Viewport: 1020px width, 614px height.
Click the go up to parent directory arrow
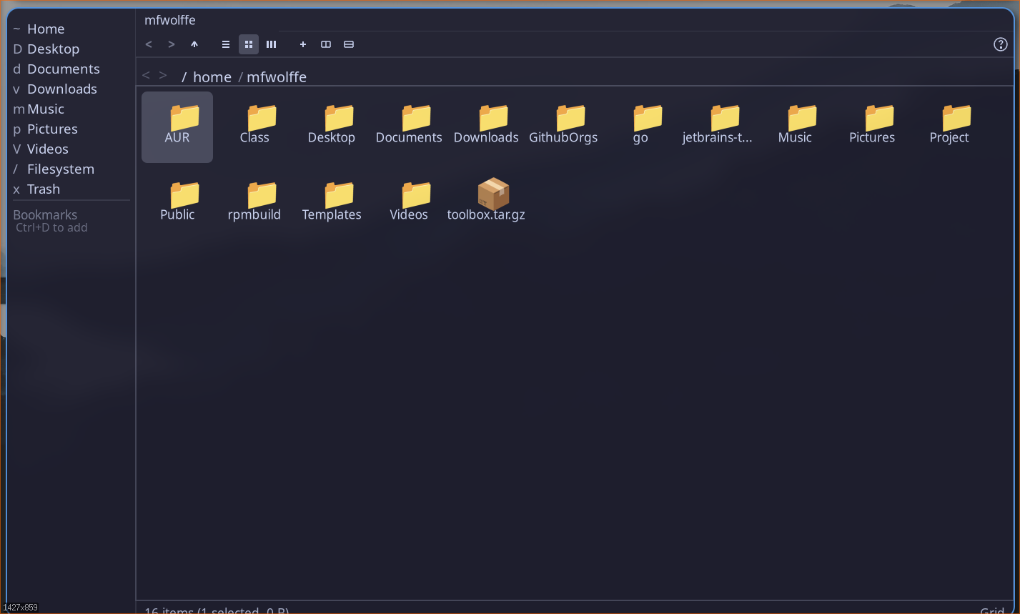(x=194, y=44)
